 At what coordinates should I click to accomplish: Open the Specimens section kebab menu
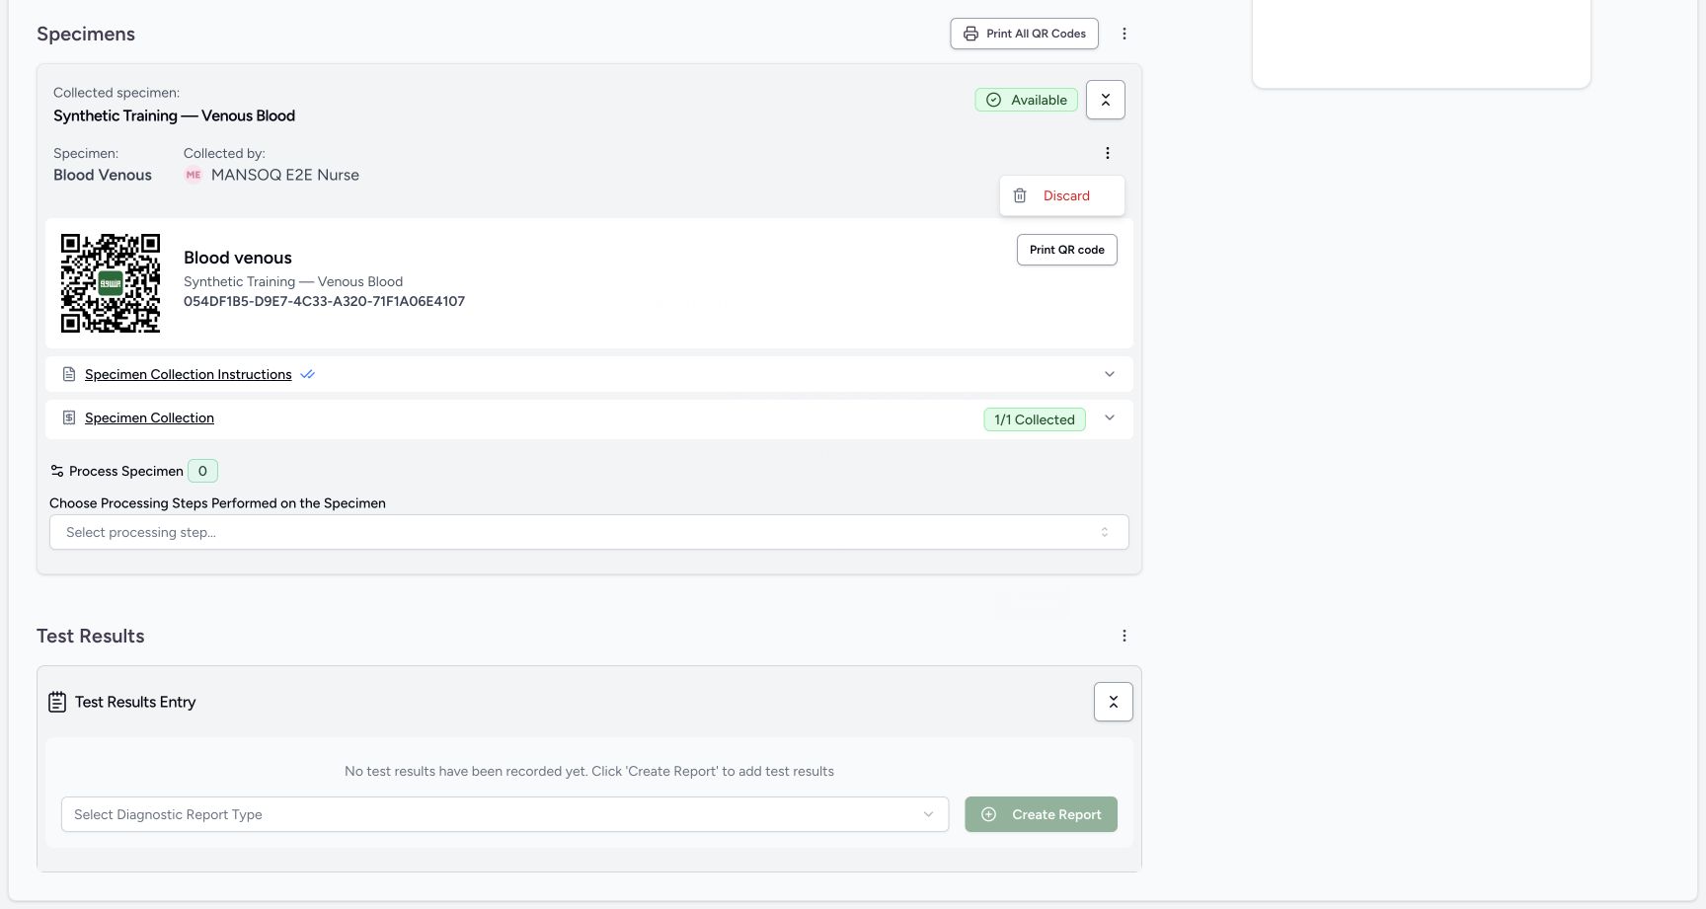[1124, 34]
